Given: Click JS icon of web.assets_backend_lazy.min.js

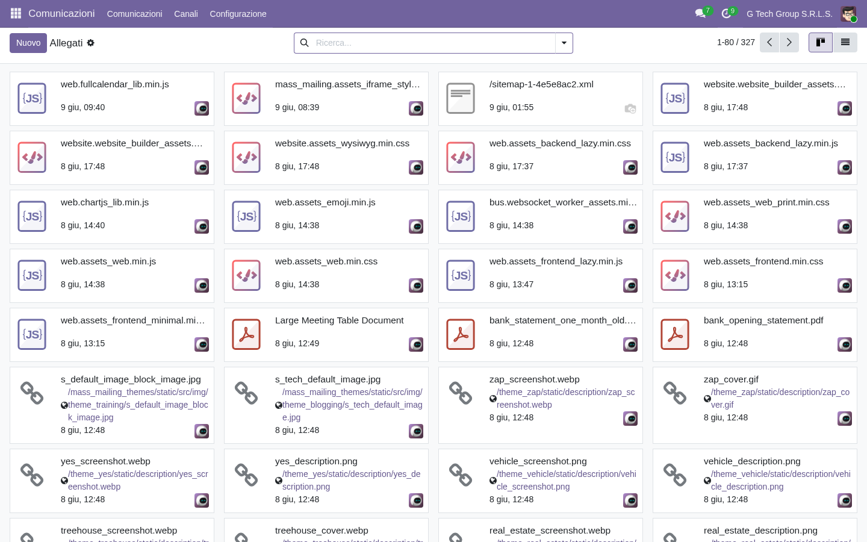Looking at the screenshot, I should click(675, 157).
